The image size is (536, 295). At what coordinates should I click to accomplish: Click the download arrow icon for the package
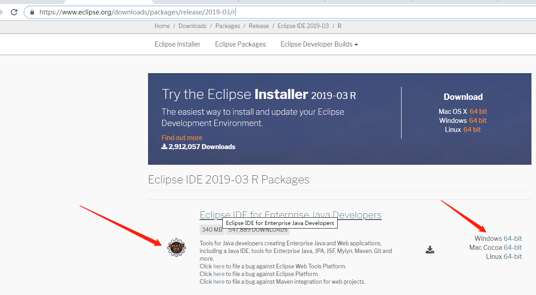point(429,249)
